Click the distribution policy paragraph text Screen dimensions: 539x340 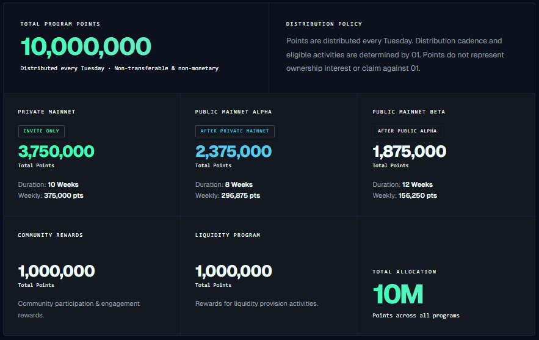[395, 54]
